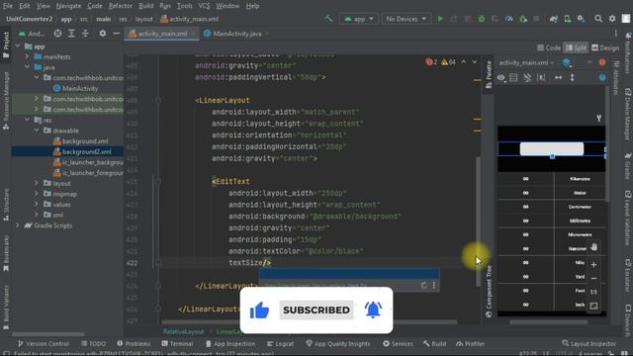The image size is (633, 356).
Task: Hide the Project panel with minus icon
Action: (117, 34)
